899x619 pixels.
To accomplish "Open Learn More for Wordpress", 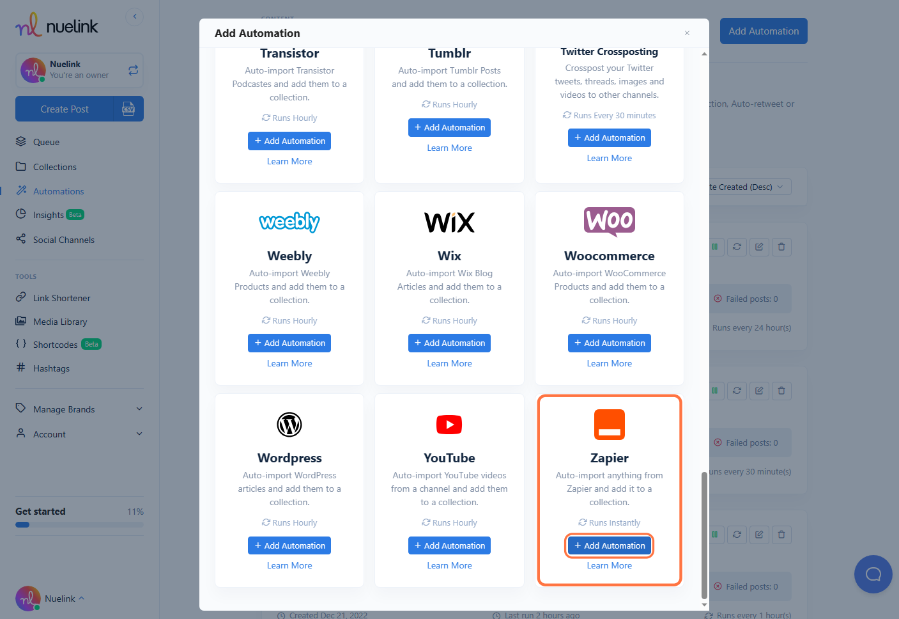I will click(289, 565).
